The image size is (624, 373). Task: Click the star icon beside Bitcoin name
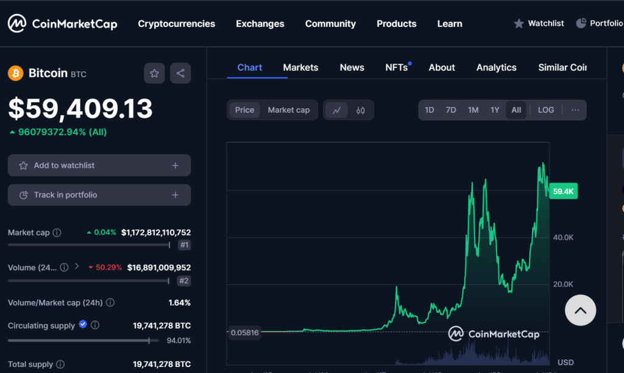(x=154, y=73)
